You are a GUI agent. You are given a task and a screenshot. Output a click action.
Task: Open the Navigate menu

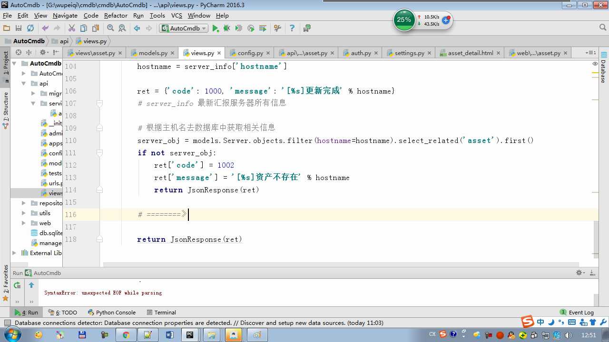[65, 15]
